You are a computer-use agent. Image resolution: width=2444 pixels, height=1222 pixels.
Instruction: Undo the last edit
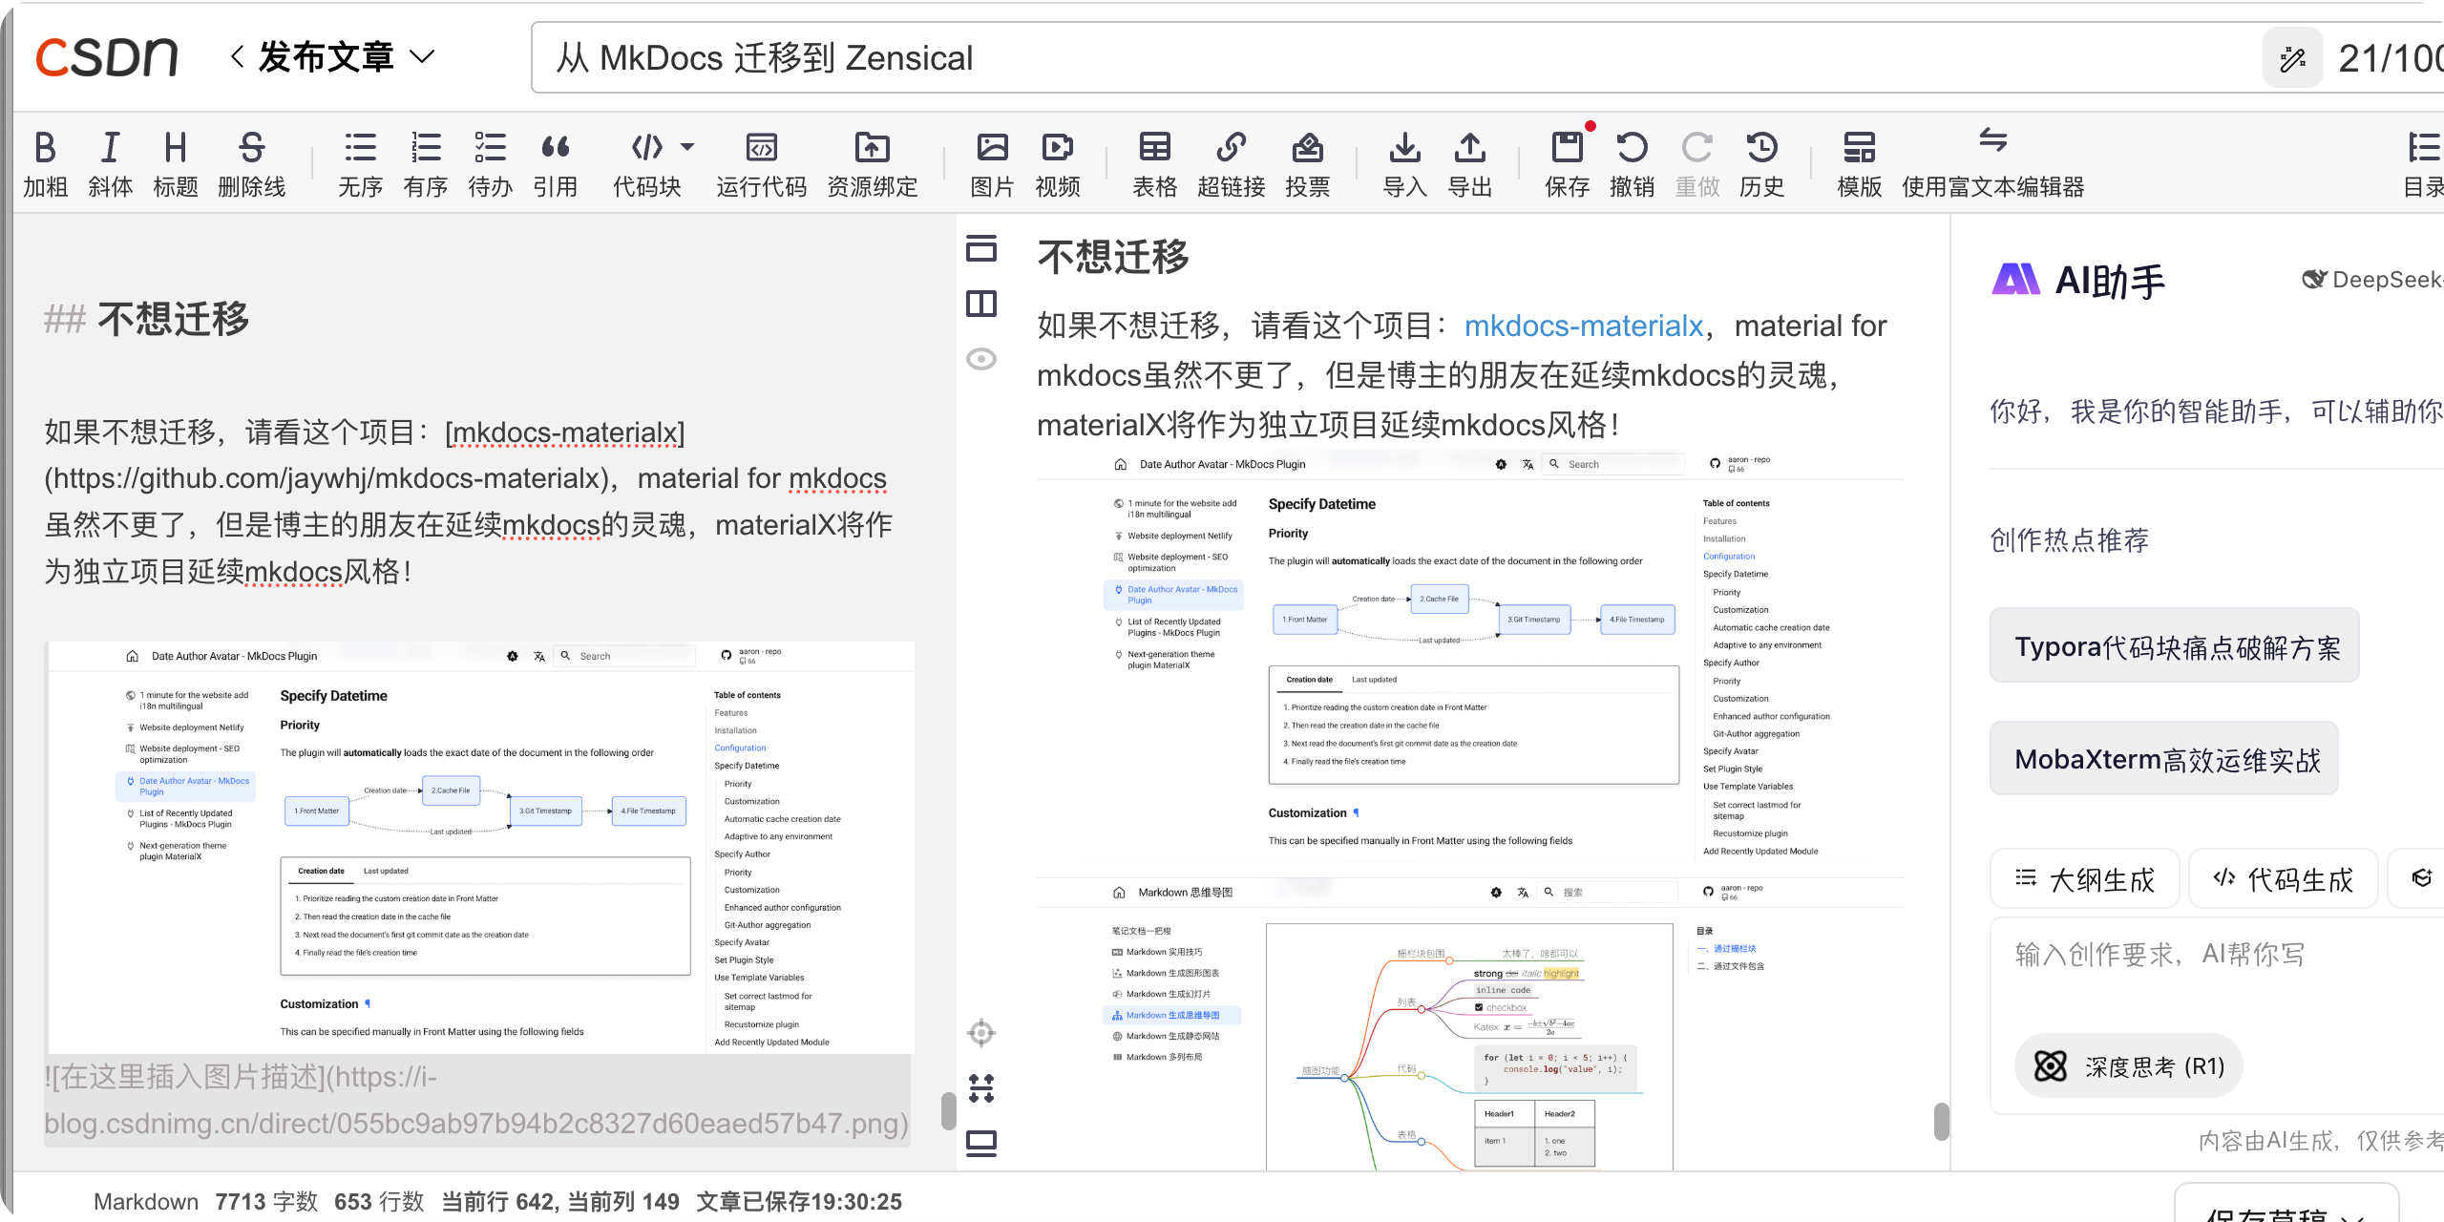(x=1633, y=160)
